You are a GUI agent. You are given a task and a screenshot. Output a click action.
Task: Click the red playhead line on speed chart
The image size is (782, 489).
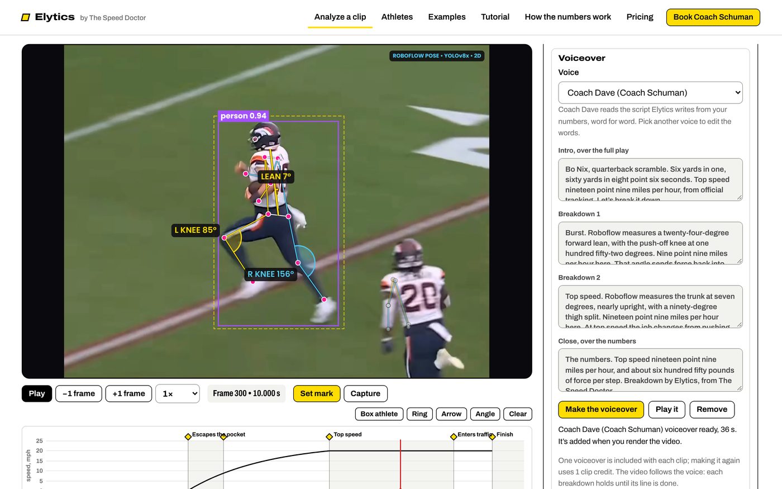(x=400, y=464)
